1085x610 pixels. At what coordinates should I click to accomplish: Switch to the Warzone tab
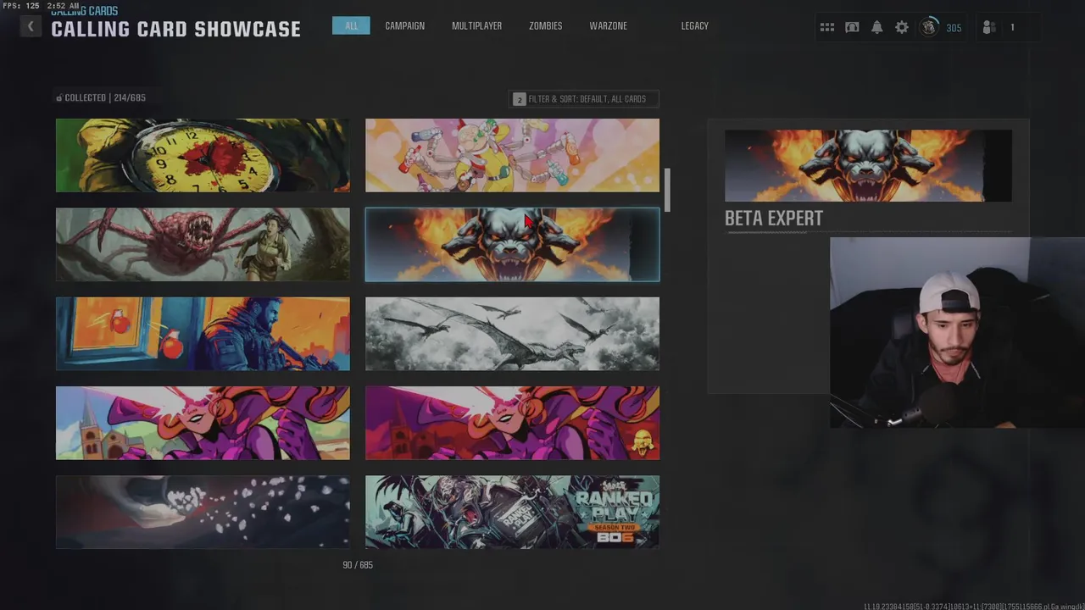(x=609, y=25)
